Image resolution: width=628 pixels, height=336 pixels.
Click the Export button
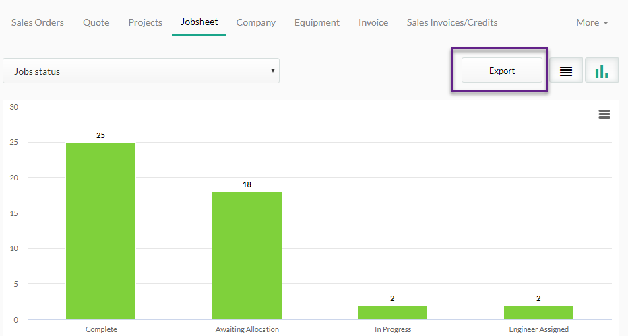click(502, 71)
